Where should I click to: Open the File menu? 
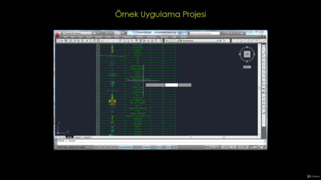point(66,37)
